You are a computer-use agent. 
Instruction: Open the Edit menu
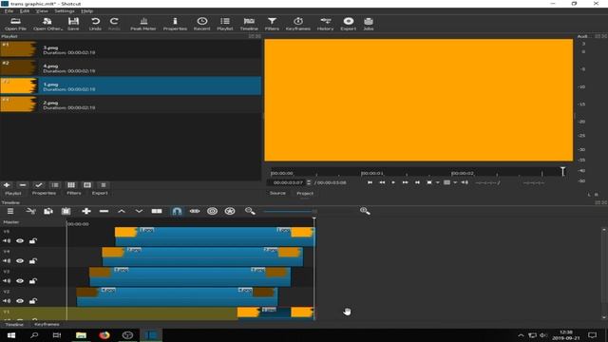point(25,11)
